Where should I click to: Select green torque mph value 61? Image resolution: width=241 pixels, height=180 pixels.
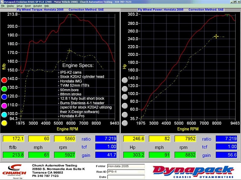click(x=39, y=155)
